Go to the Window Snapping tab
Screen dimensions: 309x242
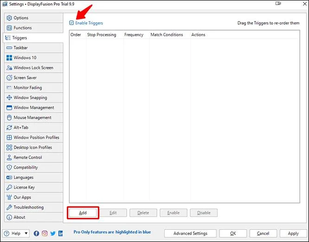[34, 98]
